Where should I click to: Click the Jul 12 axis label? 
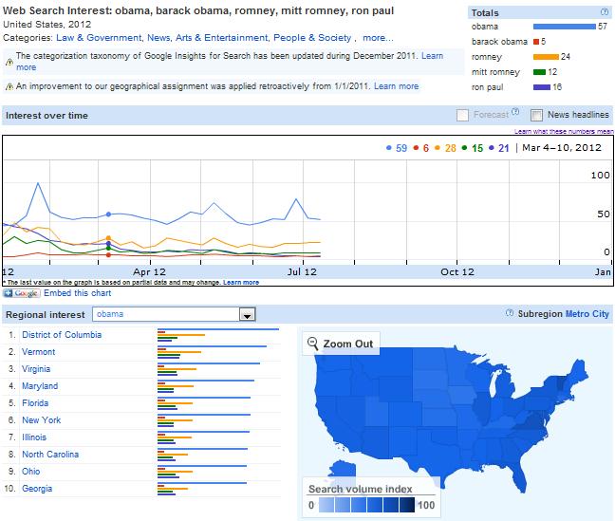302,271
